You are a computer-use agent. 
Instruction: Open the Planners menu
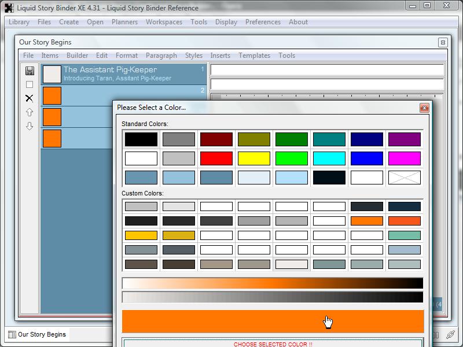124,22
